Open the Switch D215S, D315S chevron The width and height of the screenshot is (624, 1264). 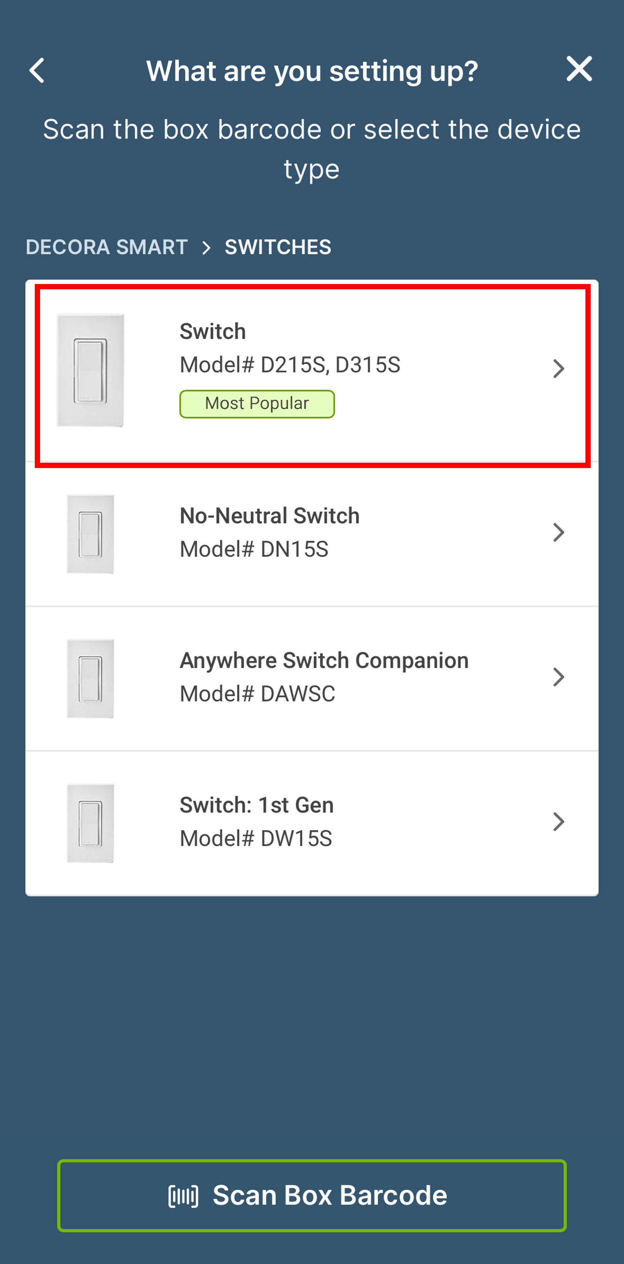pyautogui.click(x=558, y=368)
